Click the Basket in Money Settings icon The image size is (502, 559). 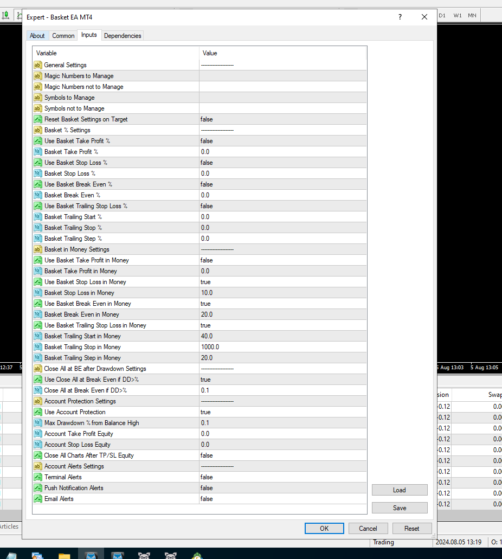(38, 249)
